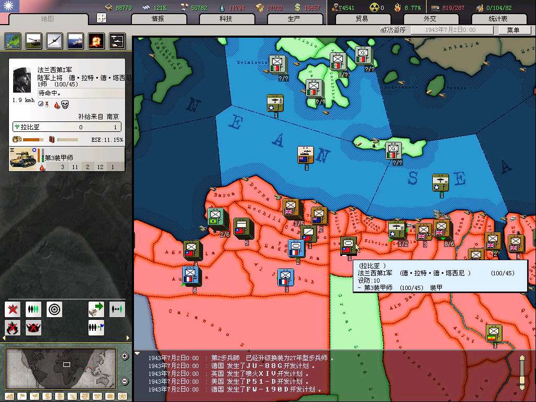
Task: Click the skull icon in unit panel
Action: pyautogui.click(x=65, y=104)
